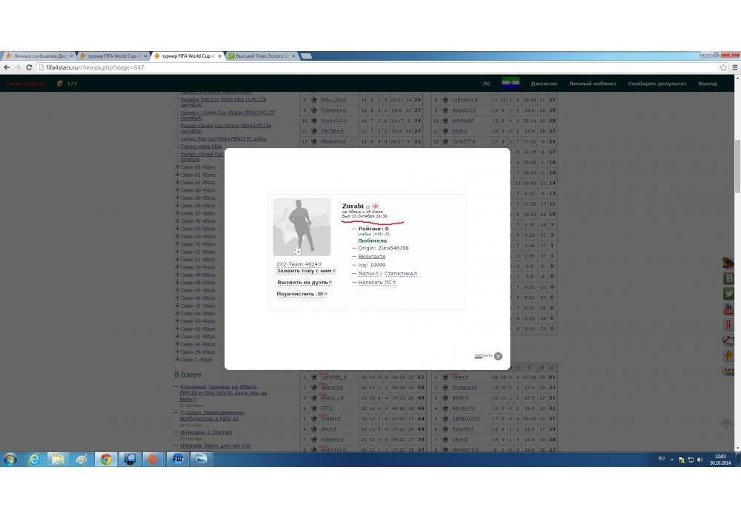
Task: Expand the Сезон 63 4Stars tree node
Action: tap(177, 167)
